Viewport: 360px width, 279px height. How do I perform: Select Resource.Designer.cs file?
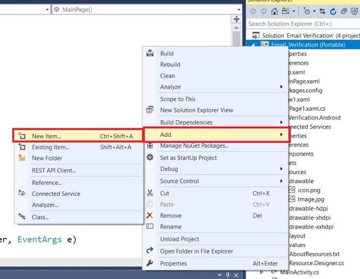point(316,263)
